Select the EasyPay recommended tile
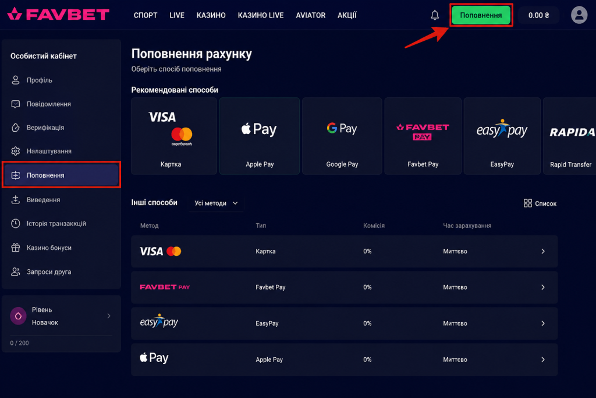Screen dimensions: 596x398 [x=502, y=136]
